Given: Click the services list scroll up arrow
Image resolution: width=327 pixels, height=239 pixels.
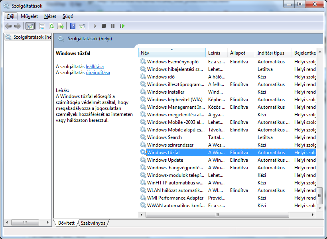Looking at the screenshot, I should click(x=320, y=52).
